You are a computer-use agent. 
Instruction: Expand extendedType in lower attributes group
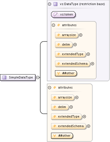click(84, 117)
